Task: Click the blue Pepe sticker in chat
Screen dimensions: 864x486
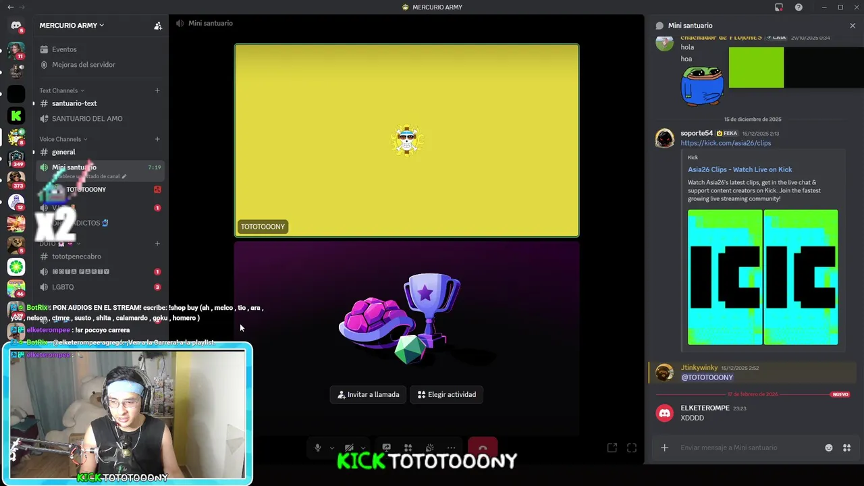Action: tap(703, 86)
